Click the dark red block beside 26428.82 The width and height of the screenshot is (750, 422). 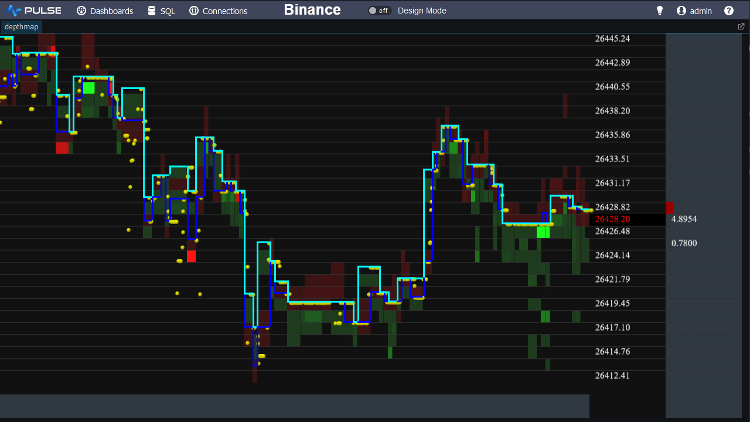pos(669,208)
